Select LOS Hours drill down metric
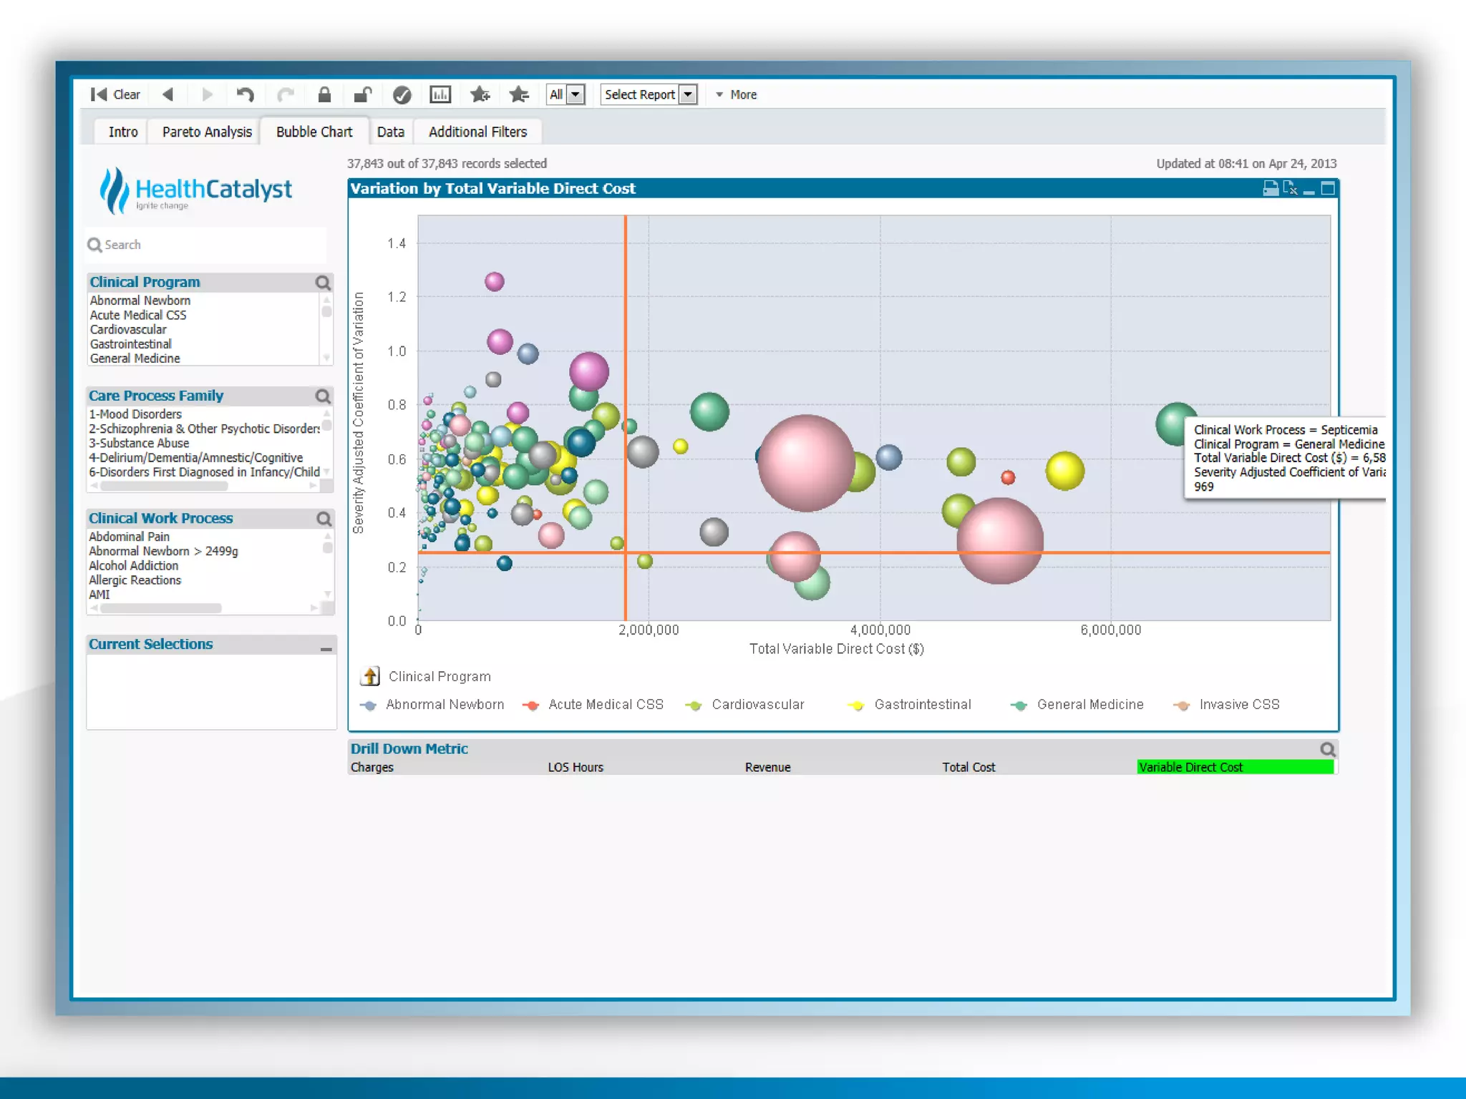This screenshot has height=1099, width=1466. tap(576, 767)
